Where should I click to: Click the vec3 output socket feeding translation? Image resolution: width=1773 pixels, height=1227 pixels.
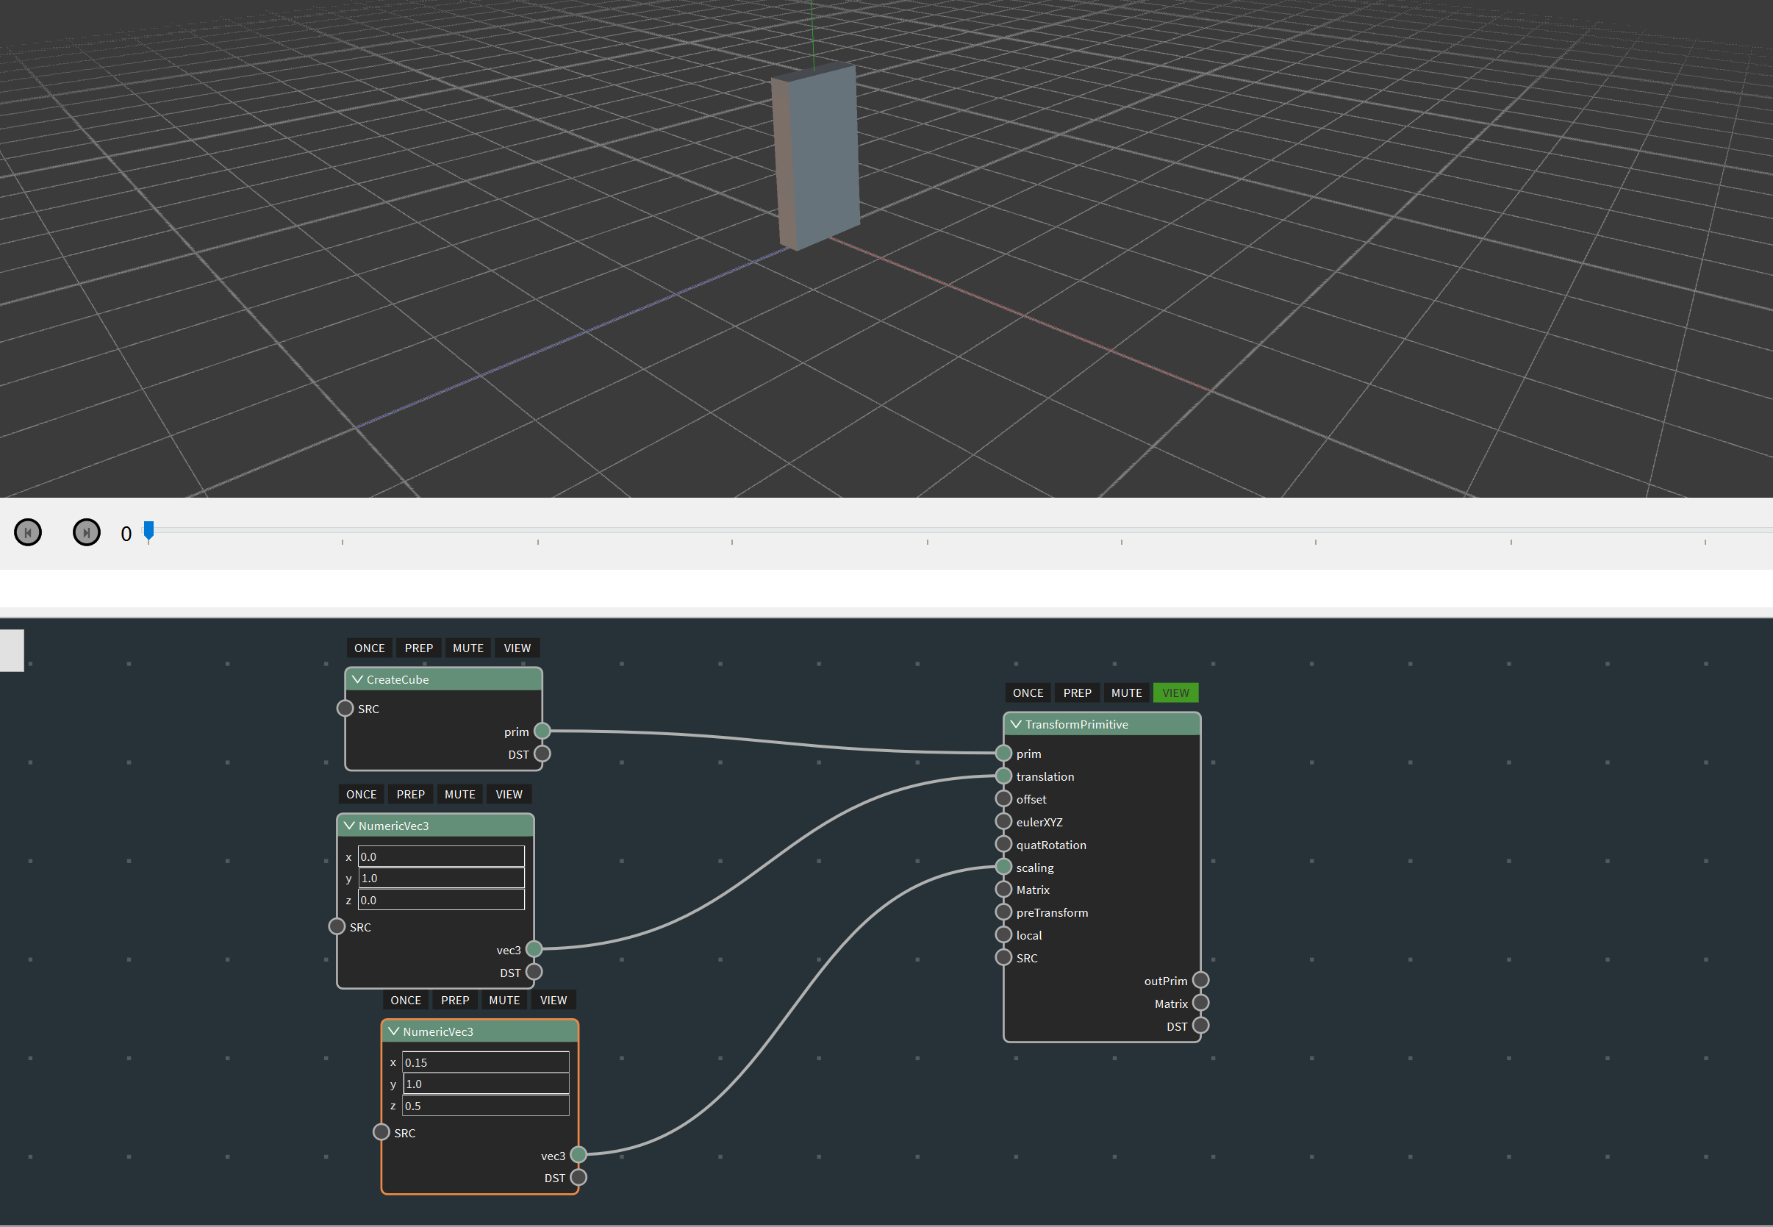(x=534, y=949)
